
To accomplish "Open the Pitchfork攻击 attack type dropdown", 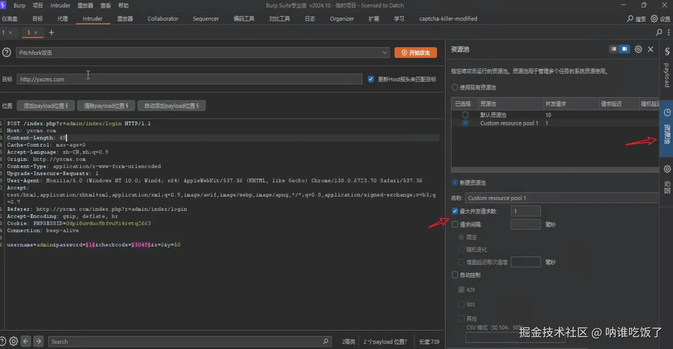I will [203, 53].
